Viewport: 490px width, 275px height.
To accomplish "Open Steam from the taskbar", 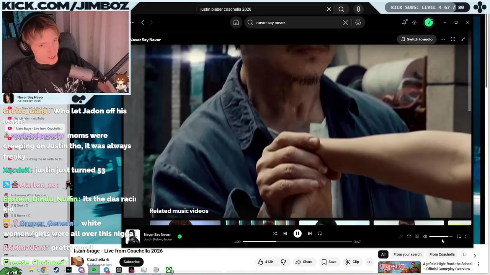I will pos(56,270).
